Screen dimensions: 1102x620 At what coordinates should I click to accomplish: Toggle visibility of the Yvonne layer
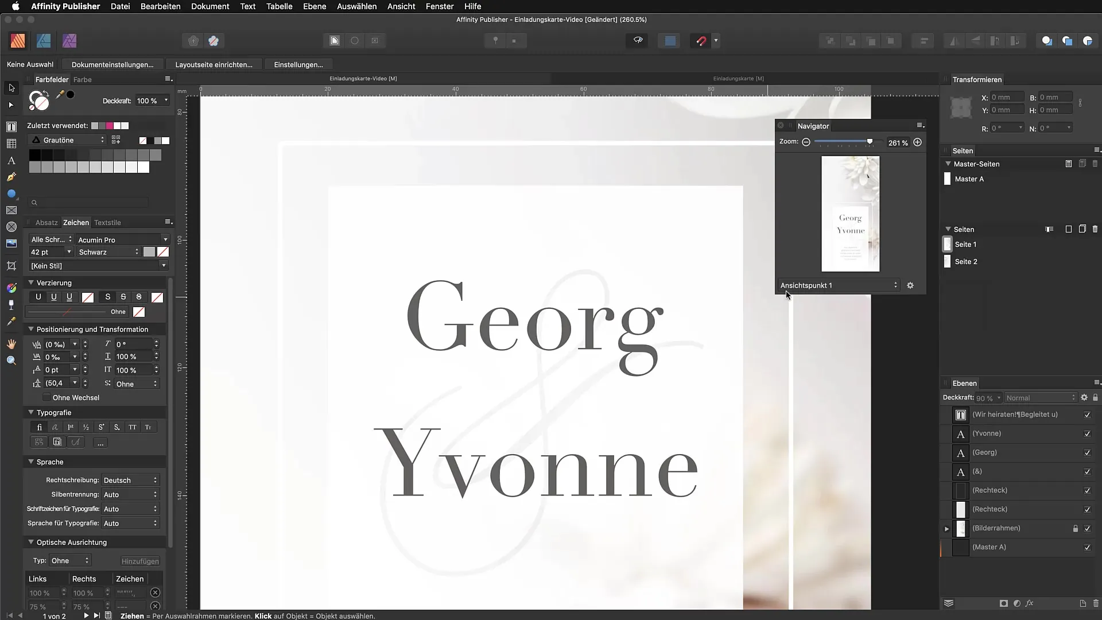pyautogui.click(x=1087, y=434)
